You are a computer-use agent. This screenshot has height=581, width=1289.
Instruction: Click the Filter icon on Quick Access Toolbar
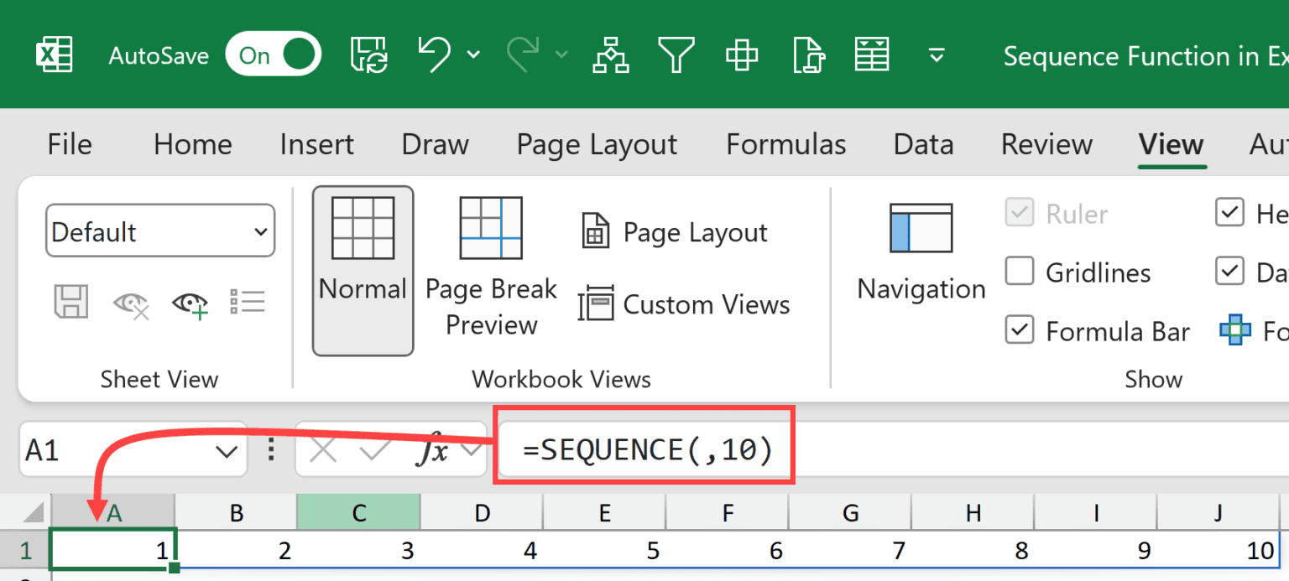[676, 54]
